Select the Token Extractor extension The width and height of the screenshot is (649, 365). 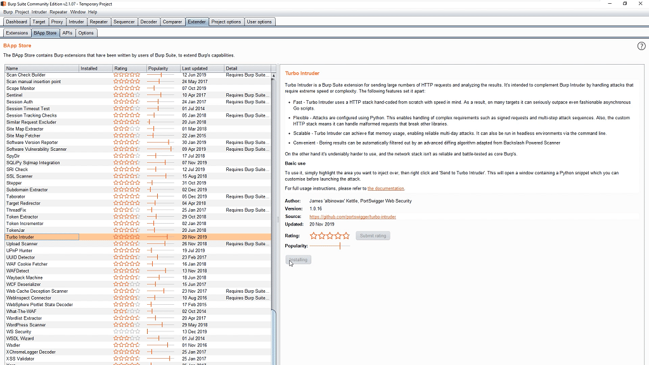pyautogui.click(x=138, y=217)
